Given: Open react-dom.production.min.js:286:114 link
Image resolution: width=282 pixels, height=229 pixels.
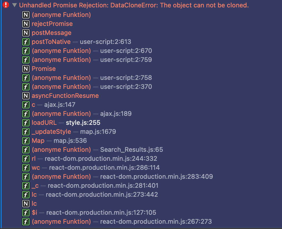Looking at the screenshot, I should coord(104,168).
